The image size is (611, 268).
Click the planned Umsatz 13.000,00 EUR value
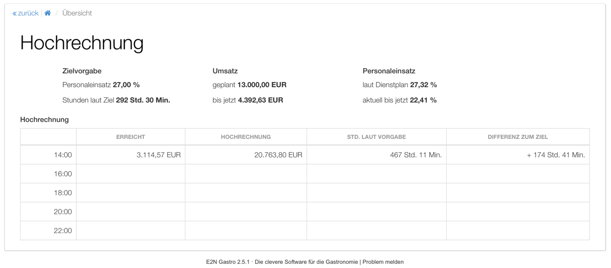[x=262, y=85]
